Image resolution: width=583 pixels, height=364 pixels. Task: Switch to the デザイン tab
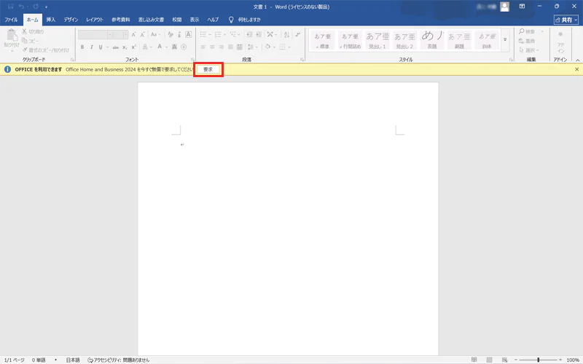[71, 20]
